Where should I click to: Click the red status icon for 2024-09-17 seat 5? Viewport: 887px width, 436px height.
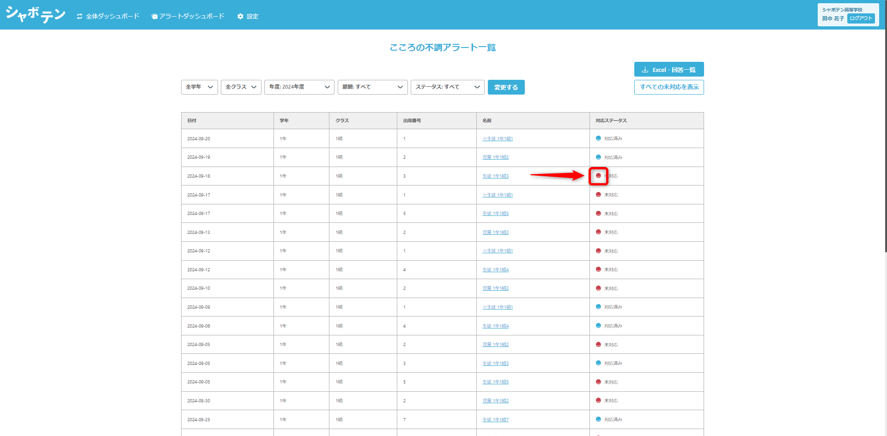[x=598, y=214]
